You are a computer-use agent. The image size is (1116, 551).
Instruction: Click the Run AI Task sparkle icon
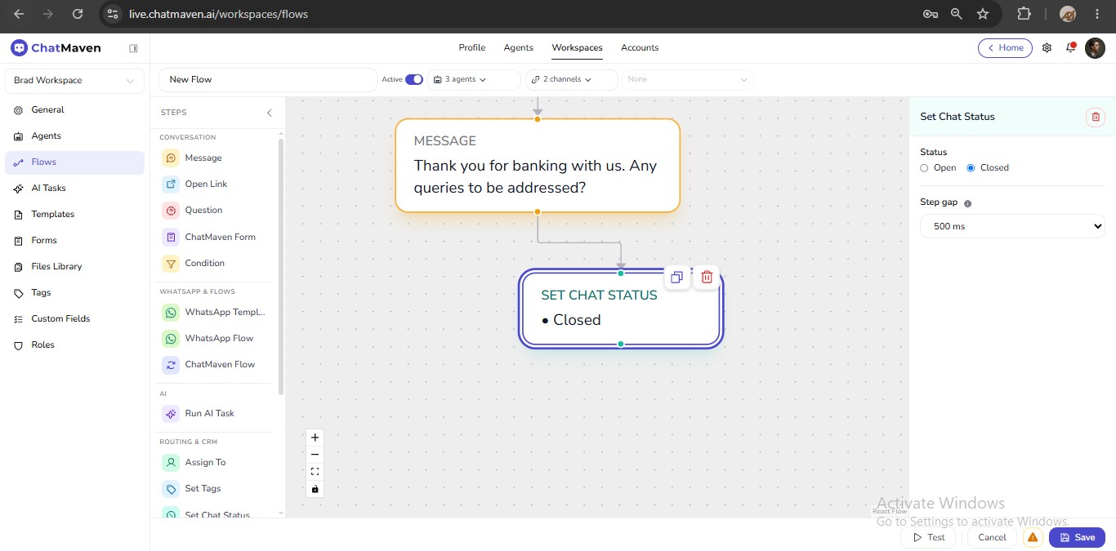171,414
